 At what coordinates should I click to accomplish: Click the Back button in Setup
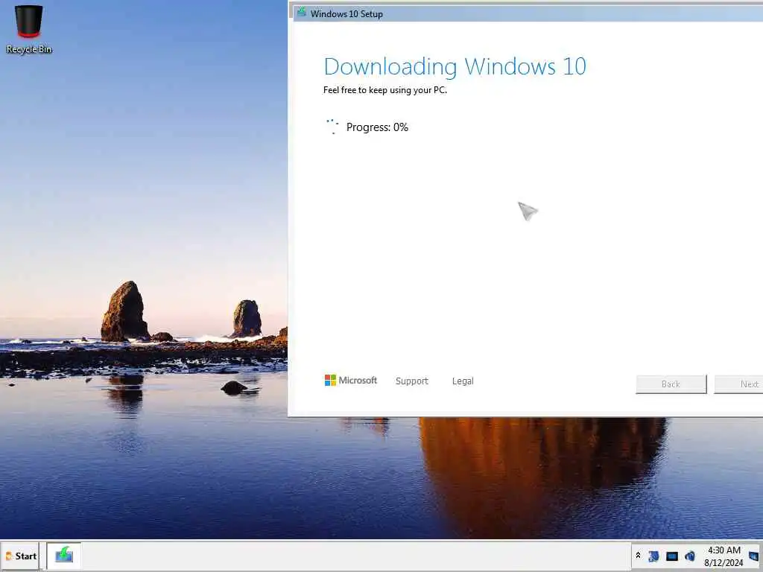click(671, 384)
